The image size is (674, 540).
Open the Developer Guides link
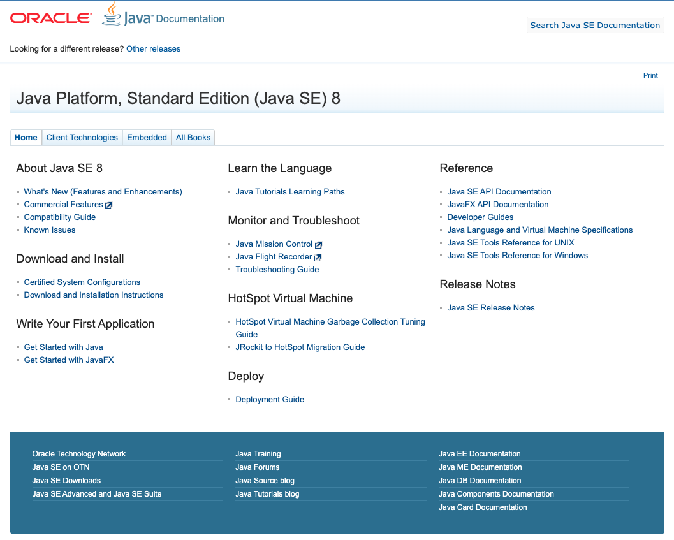[481, 217]
